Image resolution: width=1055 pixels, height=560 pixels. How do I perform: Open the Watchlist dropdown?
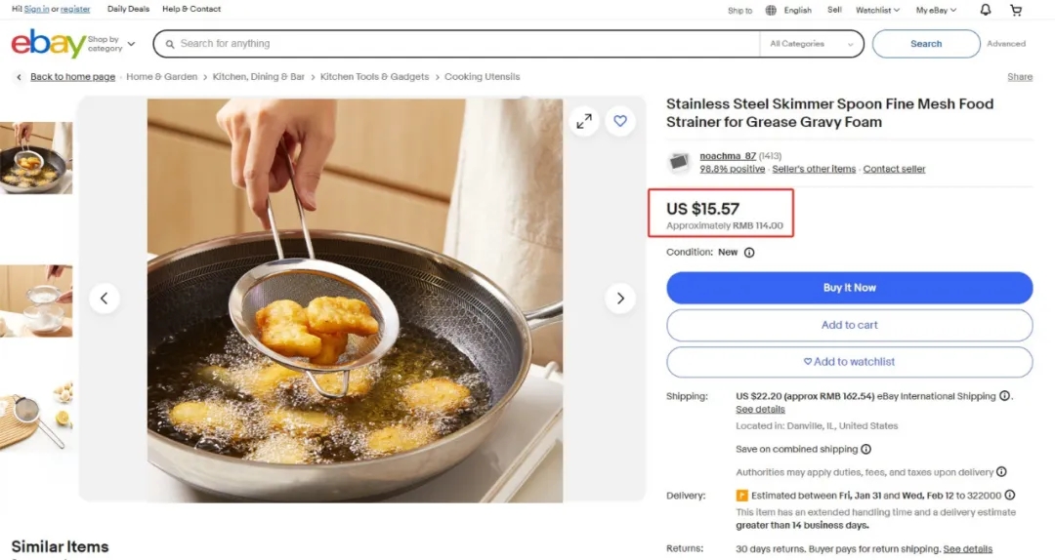click(877, 11)
